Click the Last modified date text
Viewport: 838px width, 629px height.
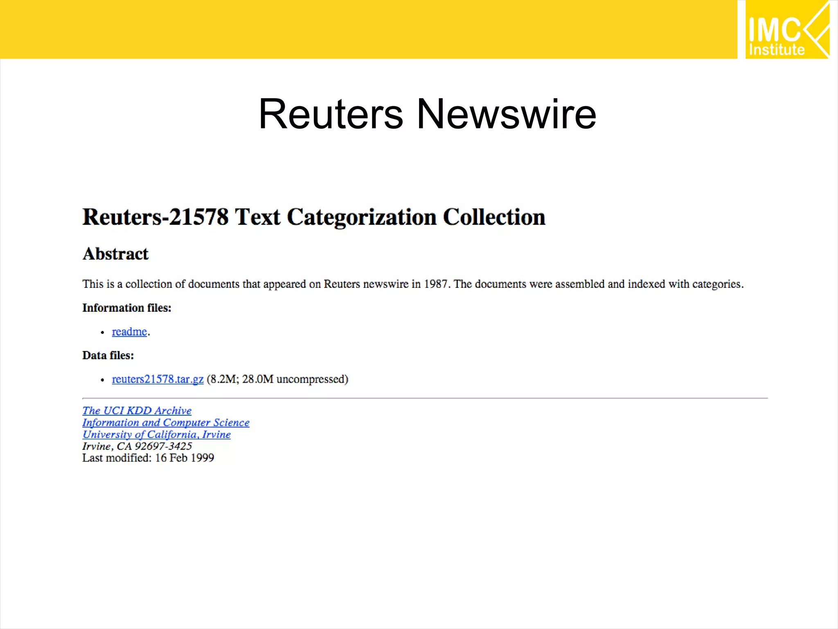click(x=148, y=458)
